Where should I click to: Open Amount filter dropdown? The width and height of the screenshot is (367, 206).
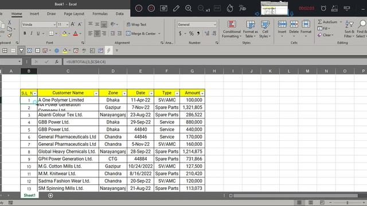click(x=202, y=93)
